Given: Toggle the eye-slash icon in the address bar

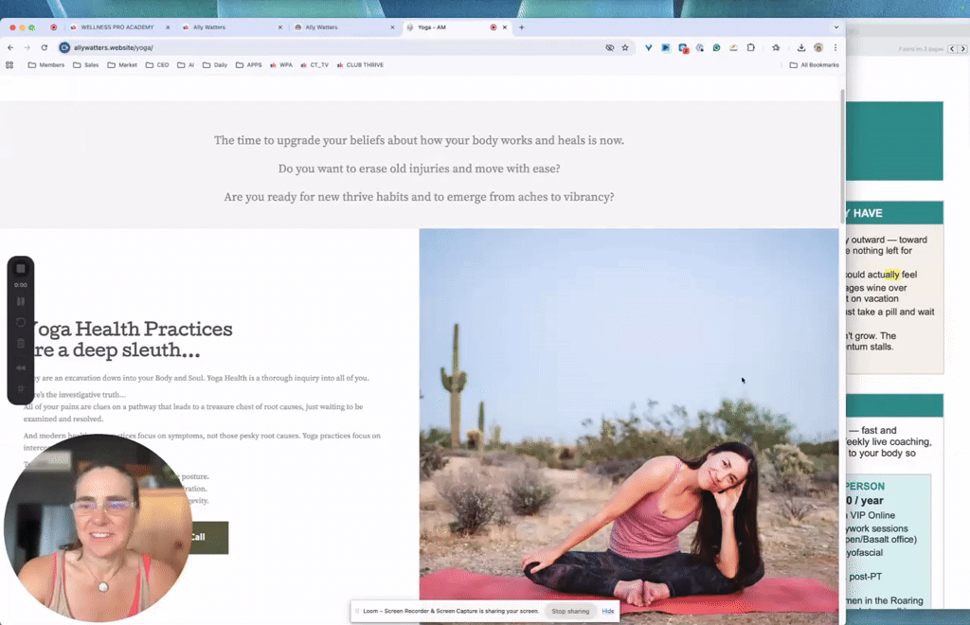Looking at the screenshot, I should click(610, 47).
